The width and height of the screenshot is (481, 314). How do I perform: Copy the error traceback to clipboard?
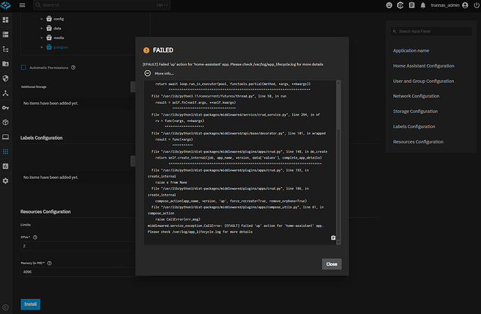tap(333, 237)
